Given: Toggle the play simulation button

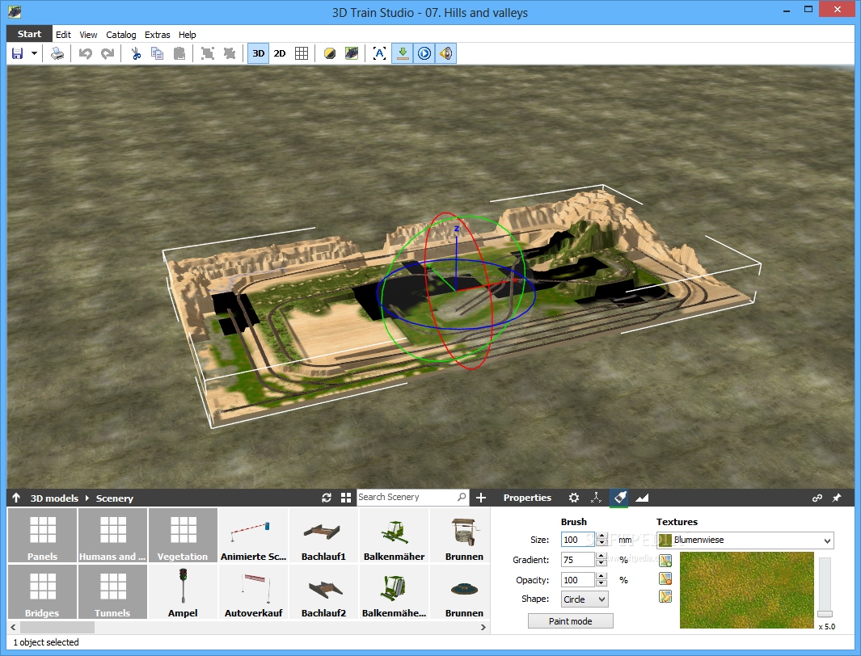Looking at the screenshot, I should 424,53.
